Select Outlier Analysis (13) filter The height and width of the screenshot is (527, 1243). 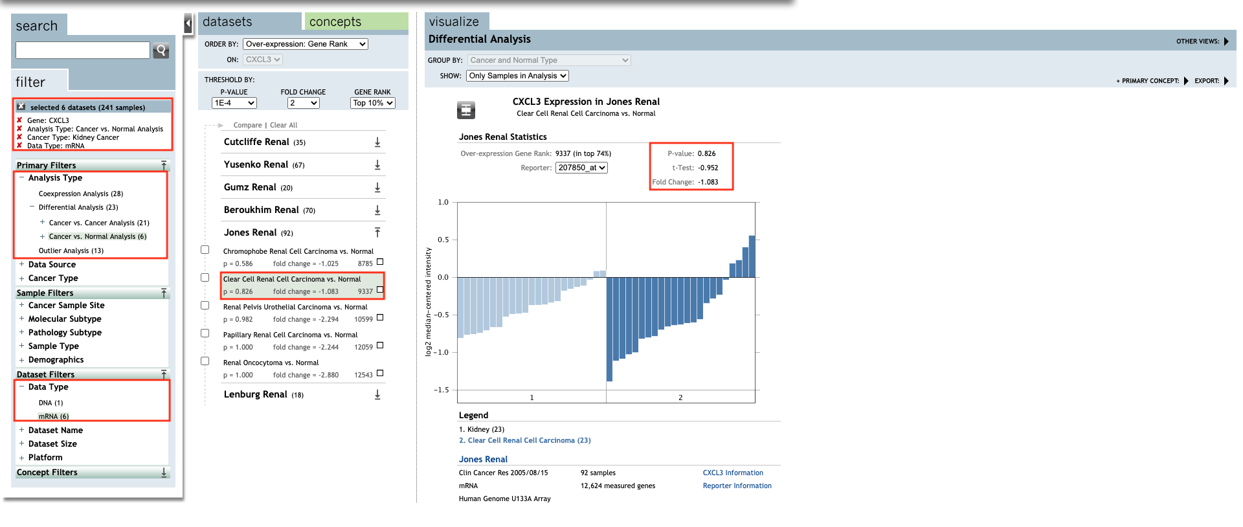[71, 251]
